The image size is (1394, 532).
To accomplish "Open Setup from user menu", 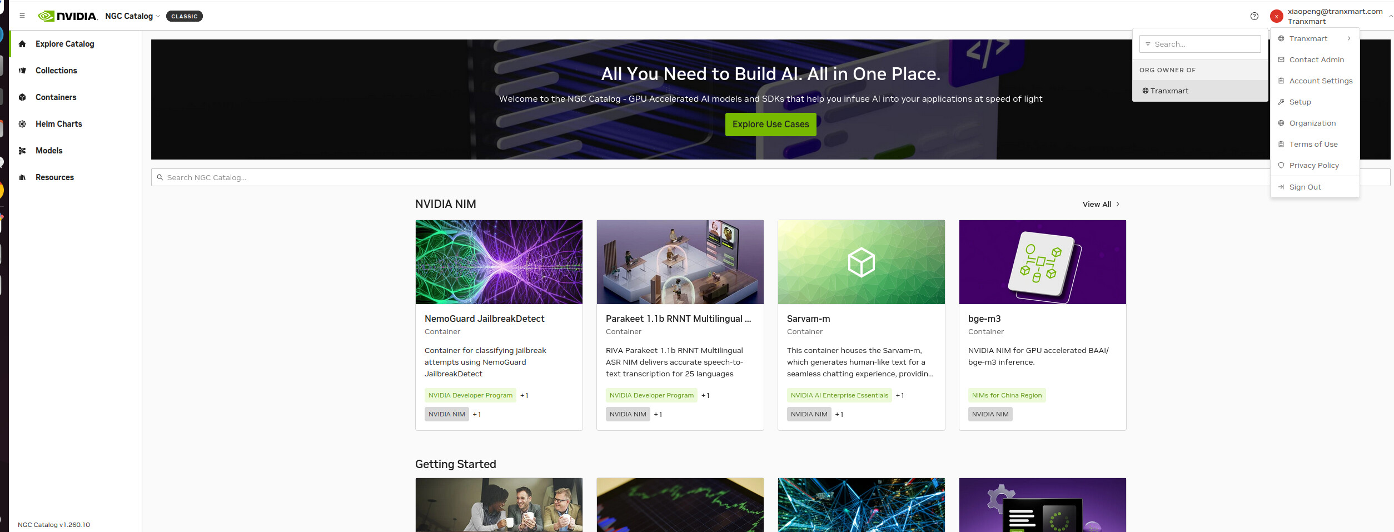I will click(1300, 102).
